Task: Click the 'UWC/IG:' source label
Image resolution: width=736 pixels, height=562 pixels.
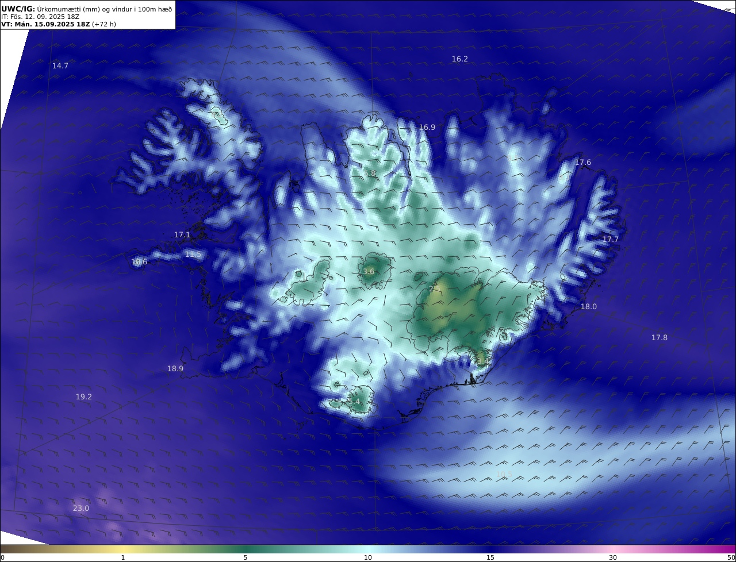Action: pos(18,9)
